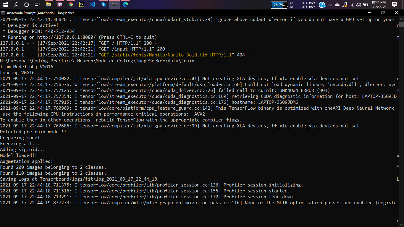Screen dimensions: 404x227
Task: Click 'Adding sigmoid...' line
Action: (22, 150)
